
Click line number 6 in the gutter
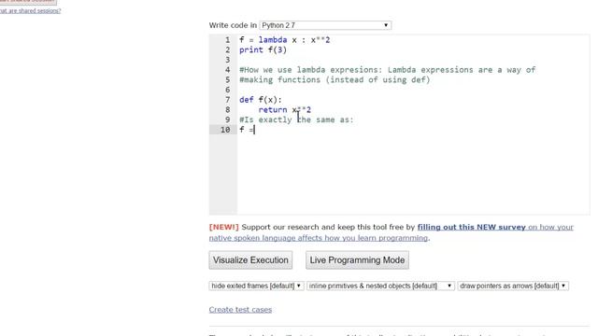click(x=228, y=90)
